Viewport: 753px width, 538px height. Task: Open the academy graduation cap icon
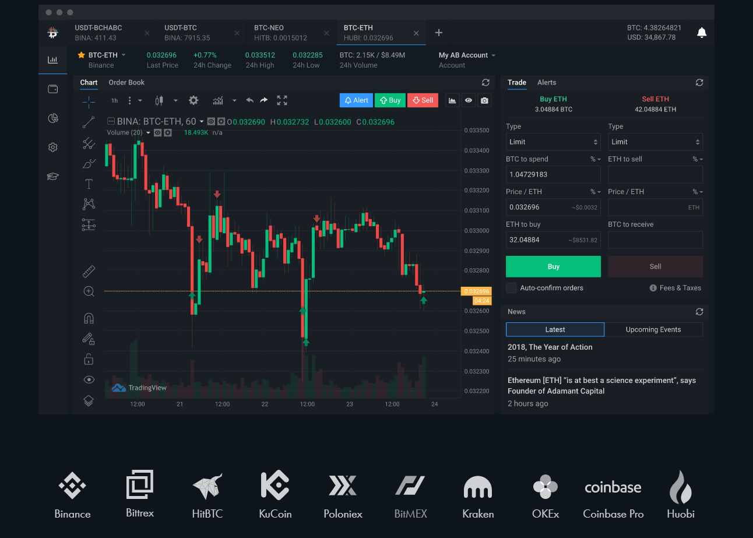52,177
